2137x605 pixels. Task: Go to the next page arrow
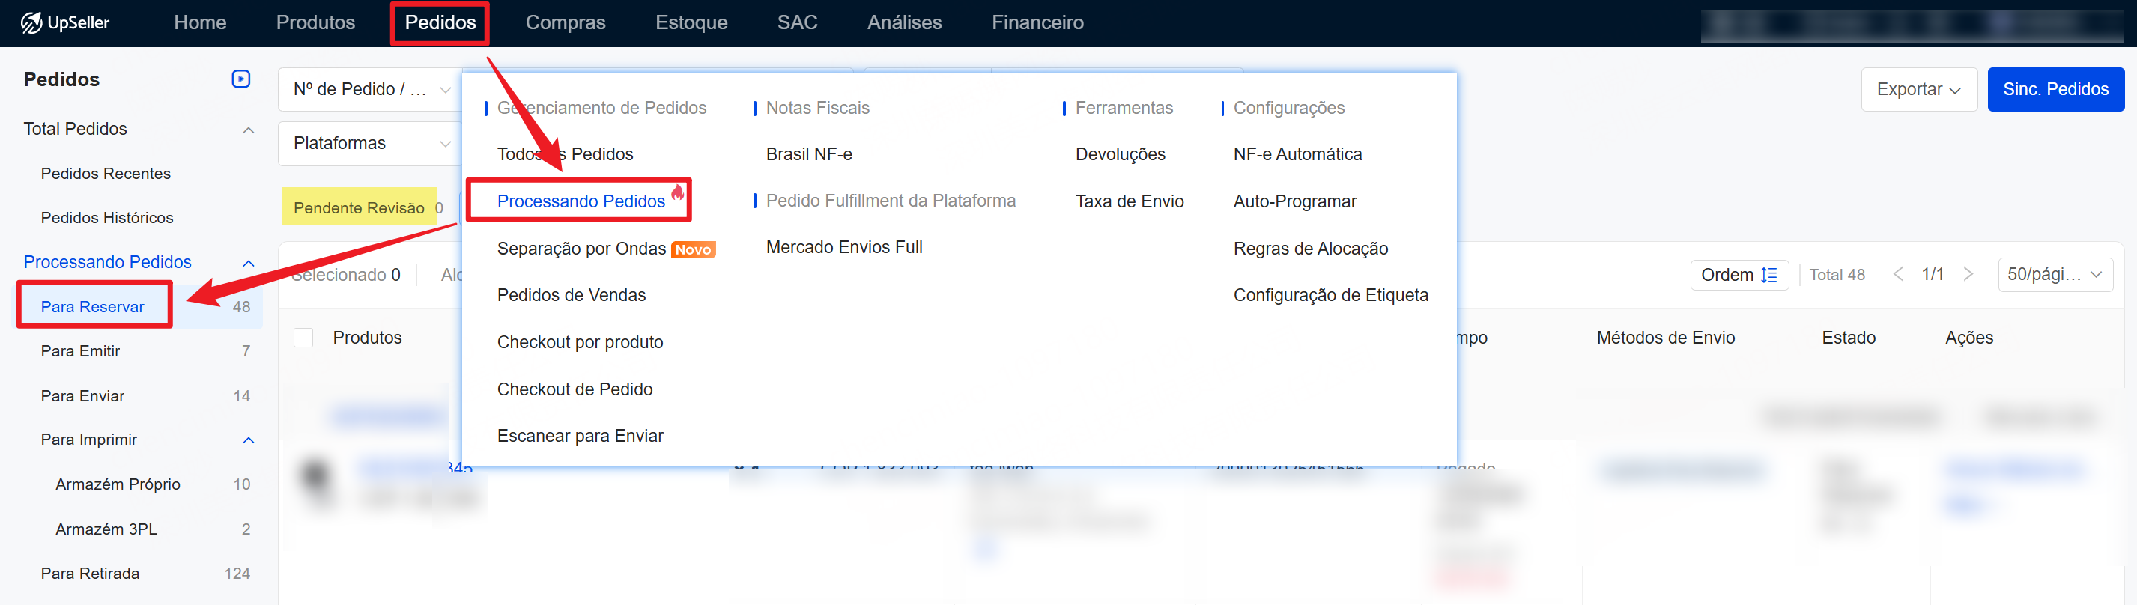tap(1968, 275)
